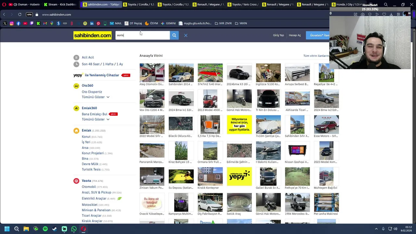Open the browser tab search magnifier
Image resolution: width=416 pixels, height=234 pixels.
coord(386,5)
